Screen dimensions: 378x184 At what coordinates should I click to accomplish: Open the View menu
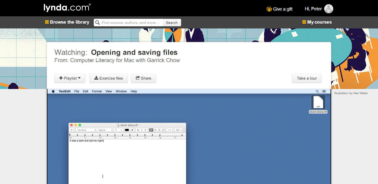[x=109, y=91]
